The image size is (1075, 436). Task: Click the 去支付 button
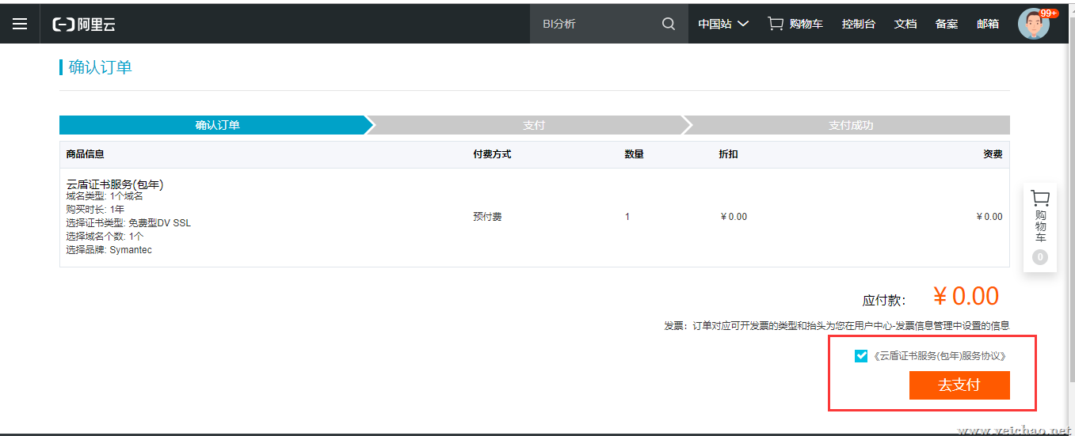click(x=959, y=385)
